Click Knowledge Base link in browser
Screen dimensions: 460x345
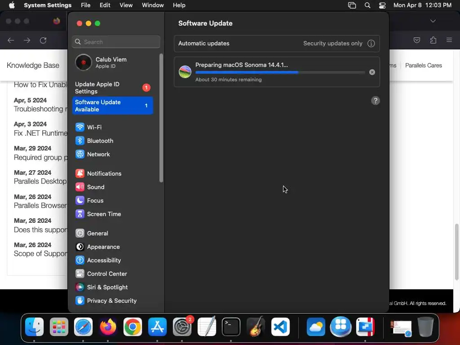33,66
